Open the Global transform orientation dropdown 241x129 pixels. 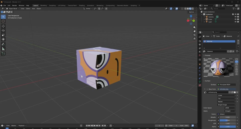[x=88, y=9]
